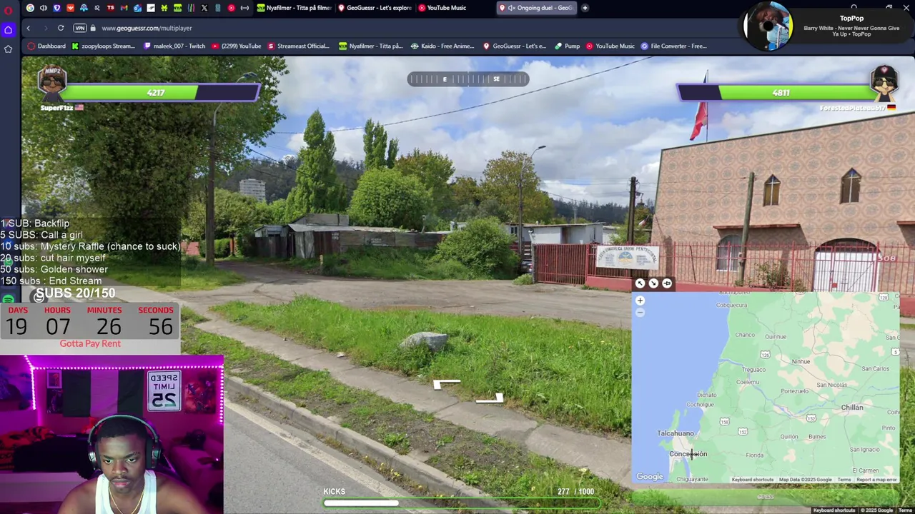Go back with the browser back arrow

click(28, 28)
